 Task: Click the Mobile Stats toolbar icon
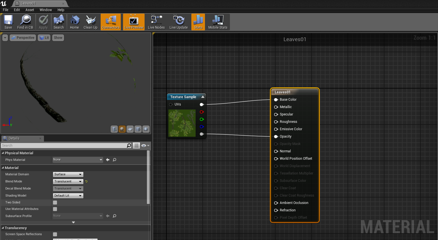click(x=217, y=22)
